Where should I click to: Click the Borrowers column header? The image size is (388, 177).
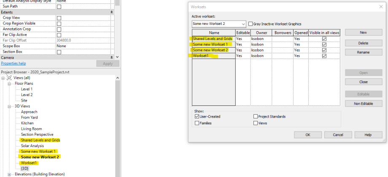283,32
